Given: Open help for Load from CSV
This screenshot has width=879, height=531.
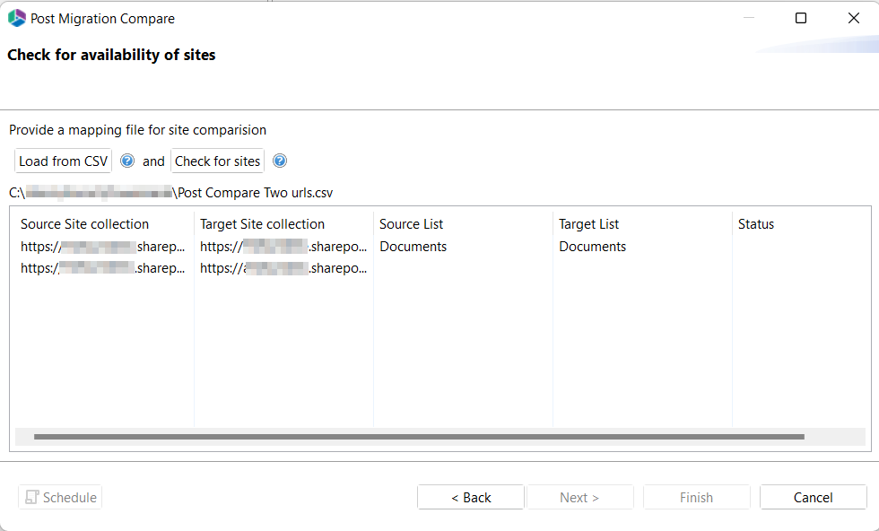Looking at the screenshot, I should coord(127,161).
